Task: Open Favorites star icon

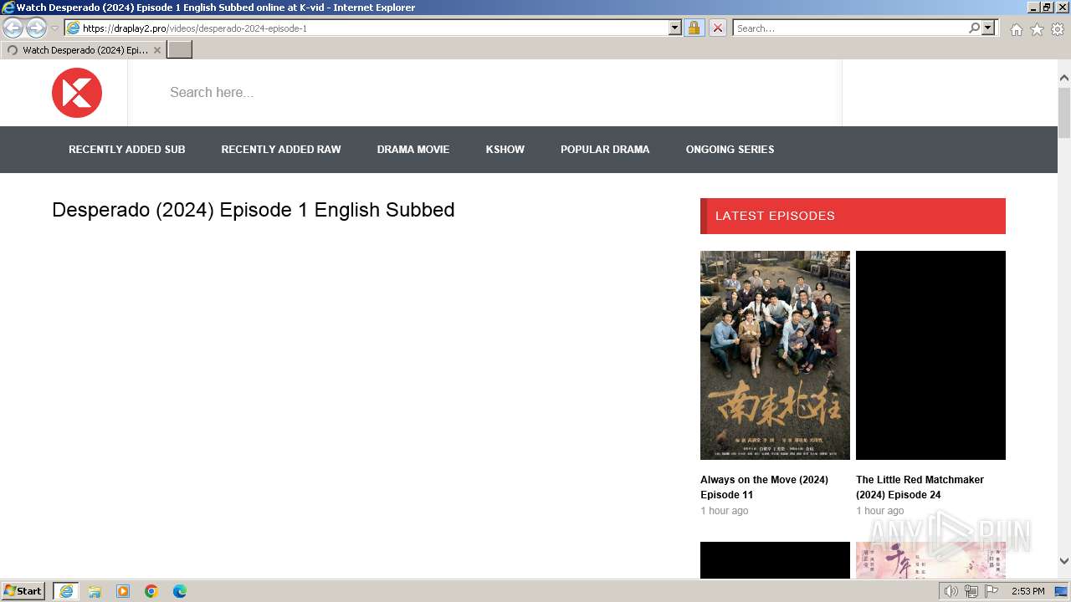Action: coord(1037,29)
